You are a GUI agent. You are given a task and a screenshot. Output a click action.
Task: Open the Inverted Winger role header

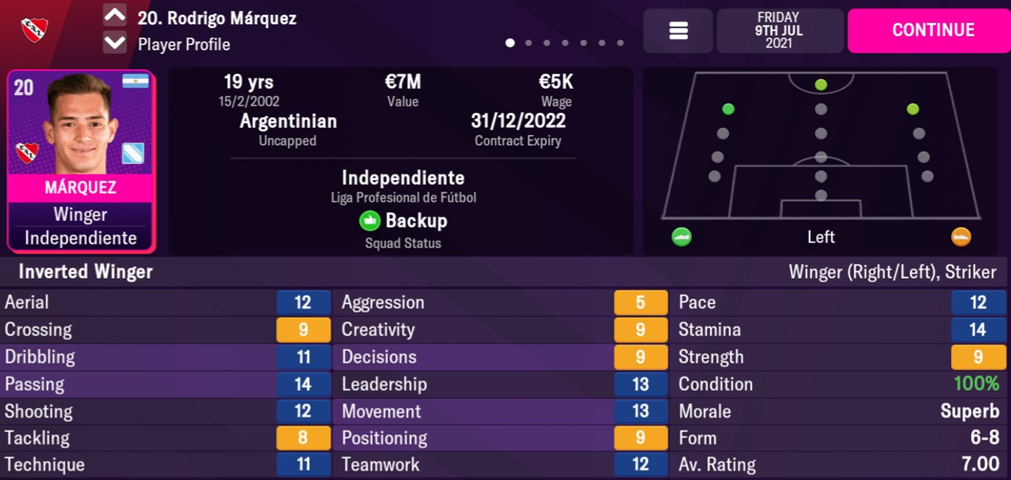(x=86, y=272)
